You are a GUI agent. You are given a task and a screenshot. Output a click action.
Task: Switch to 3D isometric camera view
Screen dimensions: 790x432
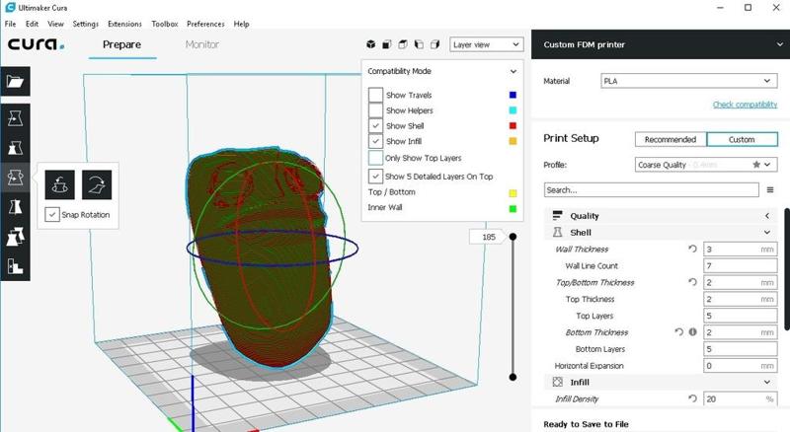click(x=371, y=44)
